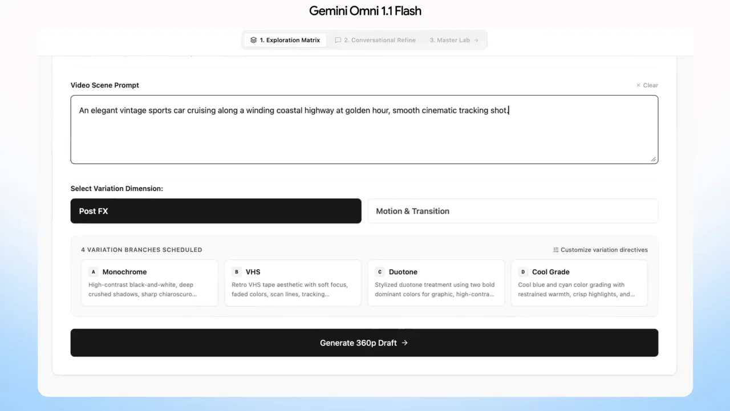Select the Post FX variation dimension
The image size is (730, 411).
[216, 211]
